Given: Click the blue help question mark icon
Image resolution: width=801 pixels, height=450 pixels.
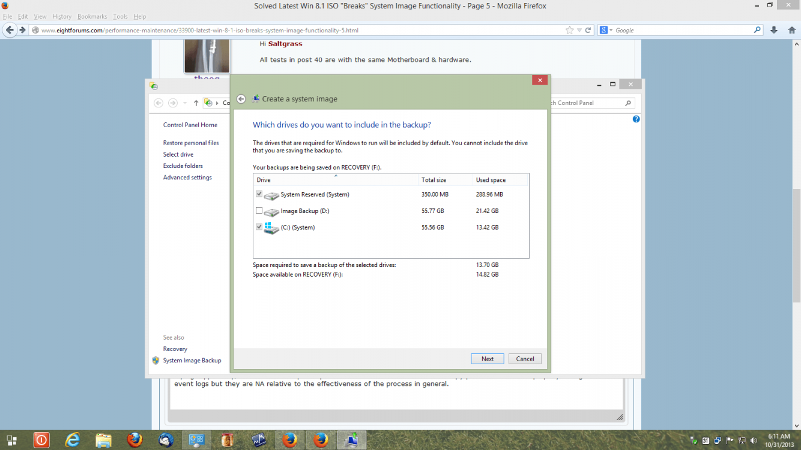Looking at the screenshot, I should [x=636, y=119].
